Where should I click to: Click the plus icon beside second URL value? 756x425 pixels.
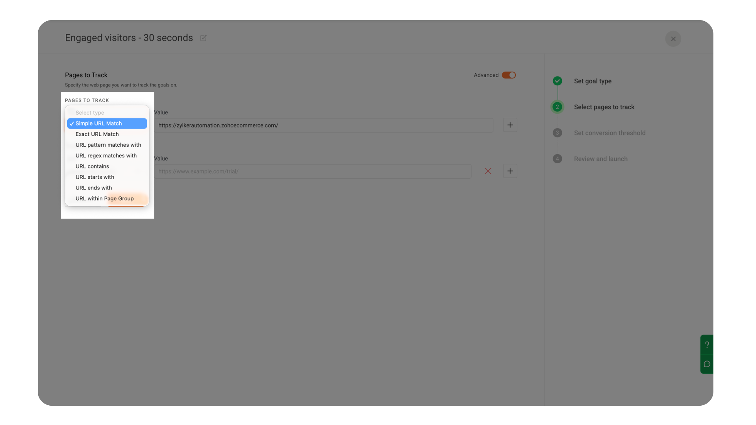click(x=510, y=171)
